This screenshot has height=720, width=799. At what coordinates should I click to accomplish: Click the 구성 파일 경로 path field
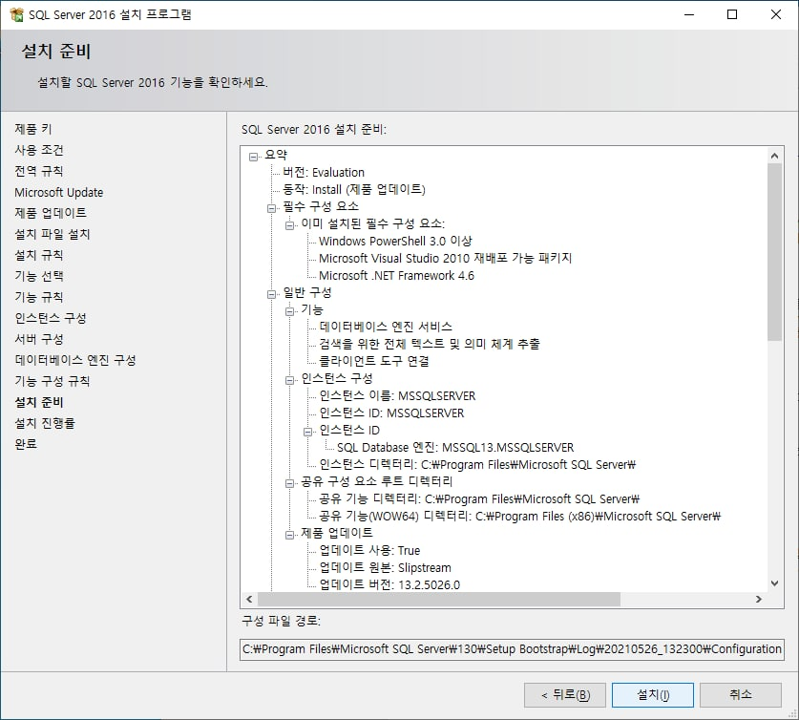[512, 649]
